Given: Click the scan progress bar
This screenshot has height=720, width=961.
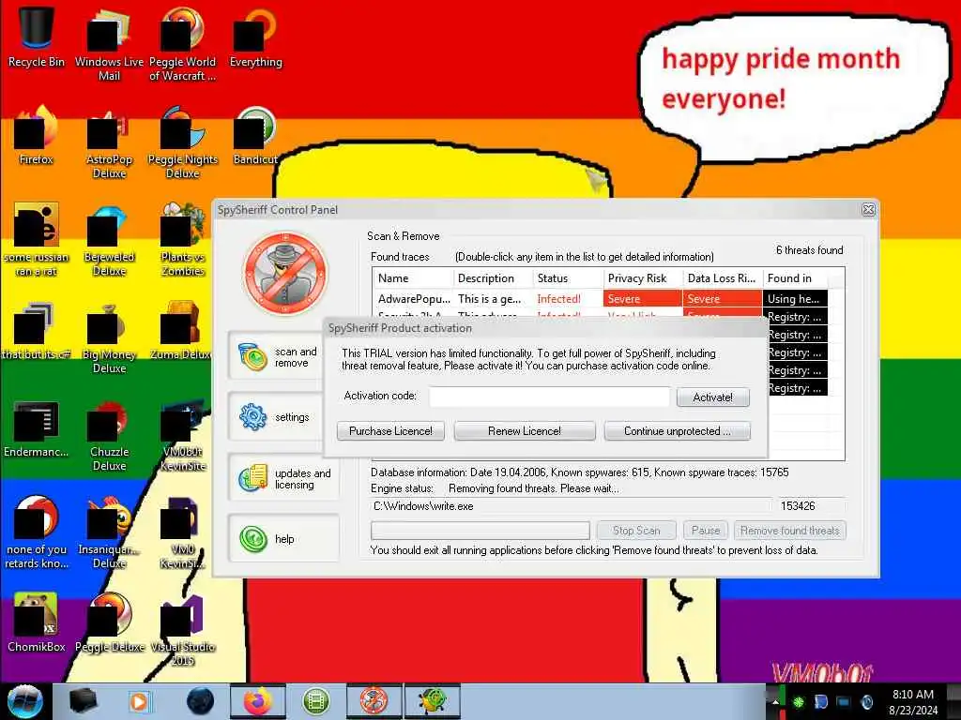Looking at the screenshot, I should (x=480, y=531).
